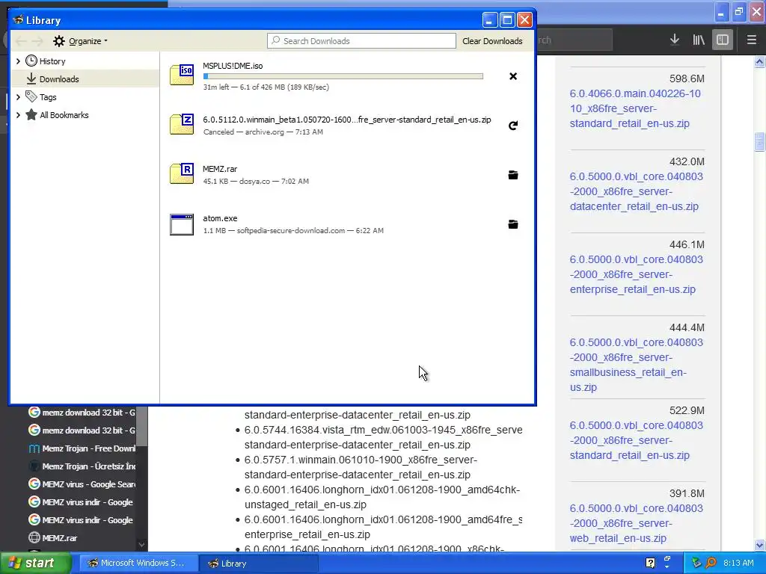This screenshot has width=766, height=574.
Task: Open 6.0.5000.0 server-datacenter zip link
Action: pos(636,191)
